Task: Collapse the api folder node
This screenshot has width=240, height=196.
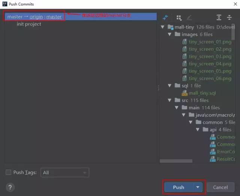Action: (x=198, y=130)
